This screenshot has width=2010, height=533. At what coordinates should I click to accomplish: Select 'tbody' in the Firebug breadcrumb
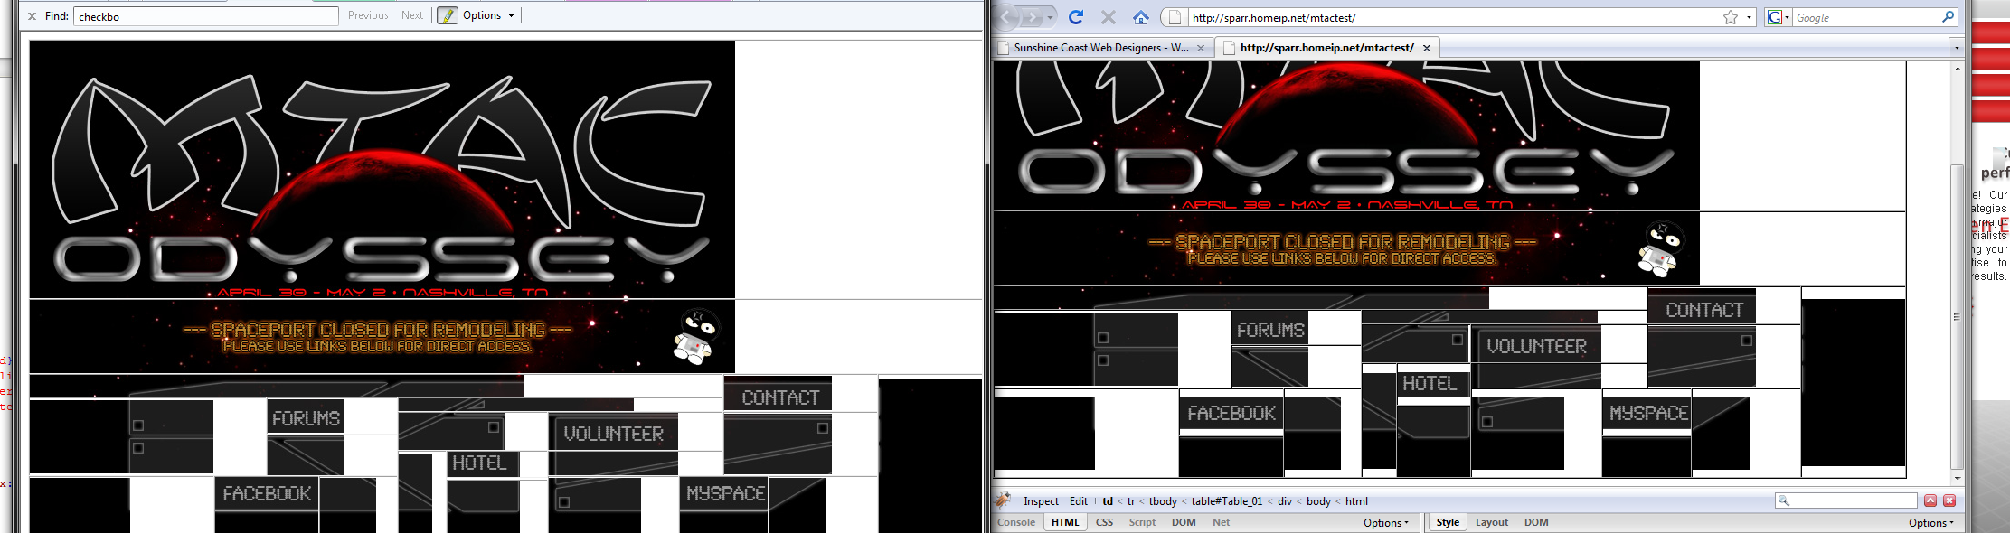coord(1163,500)
